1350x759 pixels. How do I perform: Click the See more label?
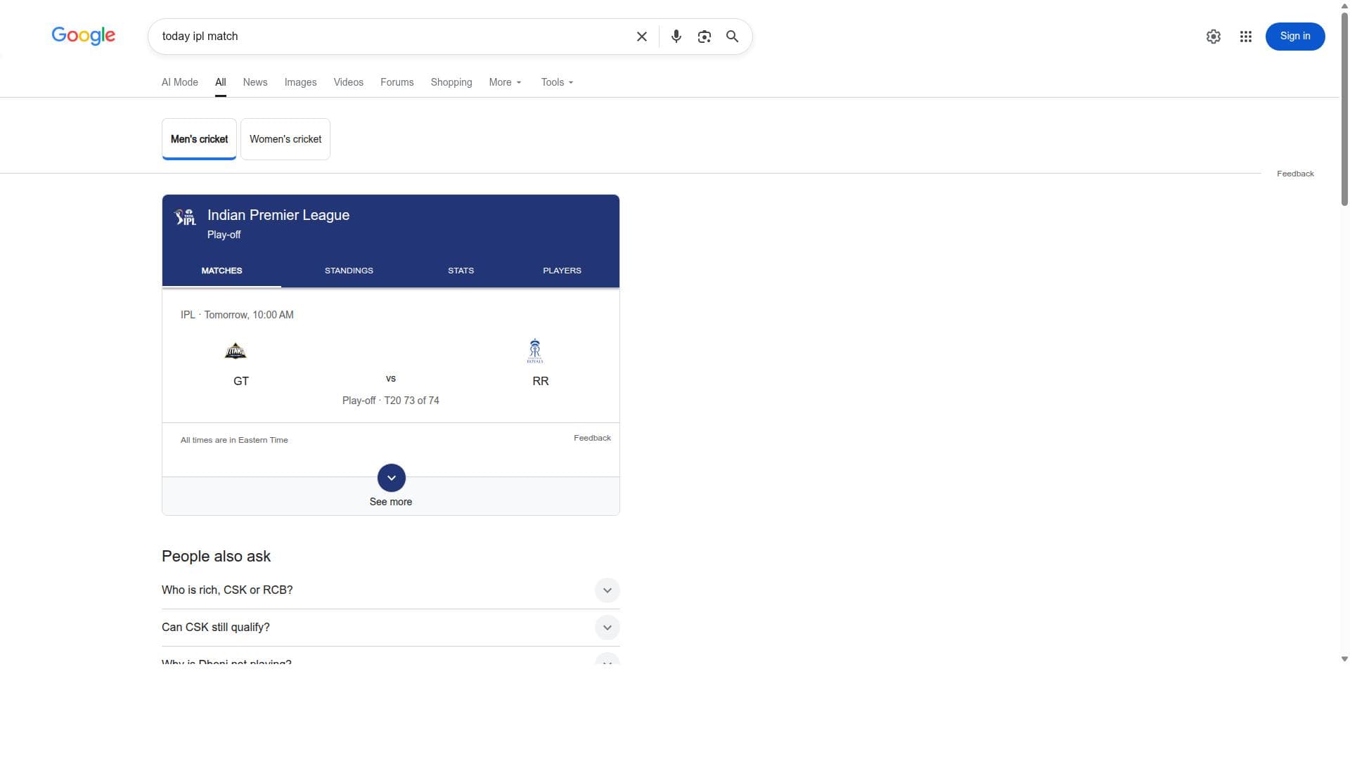(390, 502)
